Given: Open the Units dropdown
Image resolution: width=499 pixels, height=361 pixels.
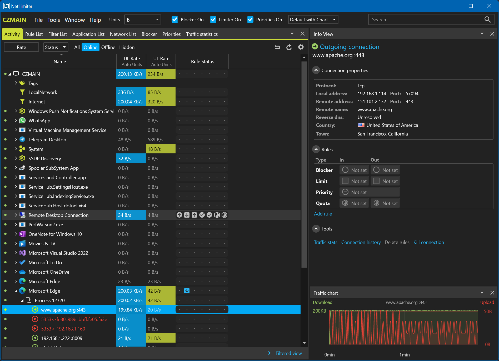Looking at the screenshot, I should click(x=142, y=19).
